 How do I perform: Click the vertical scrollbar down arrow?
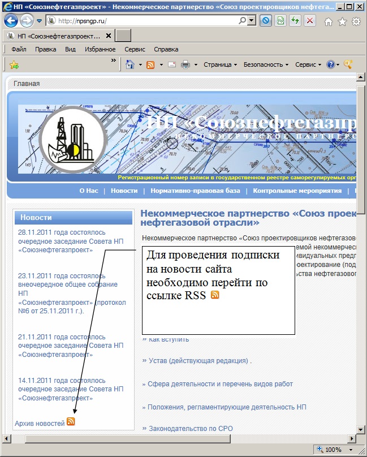tap(361, 429)
